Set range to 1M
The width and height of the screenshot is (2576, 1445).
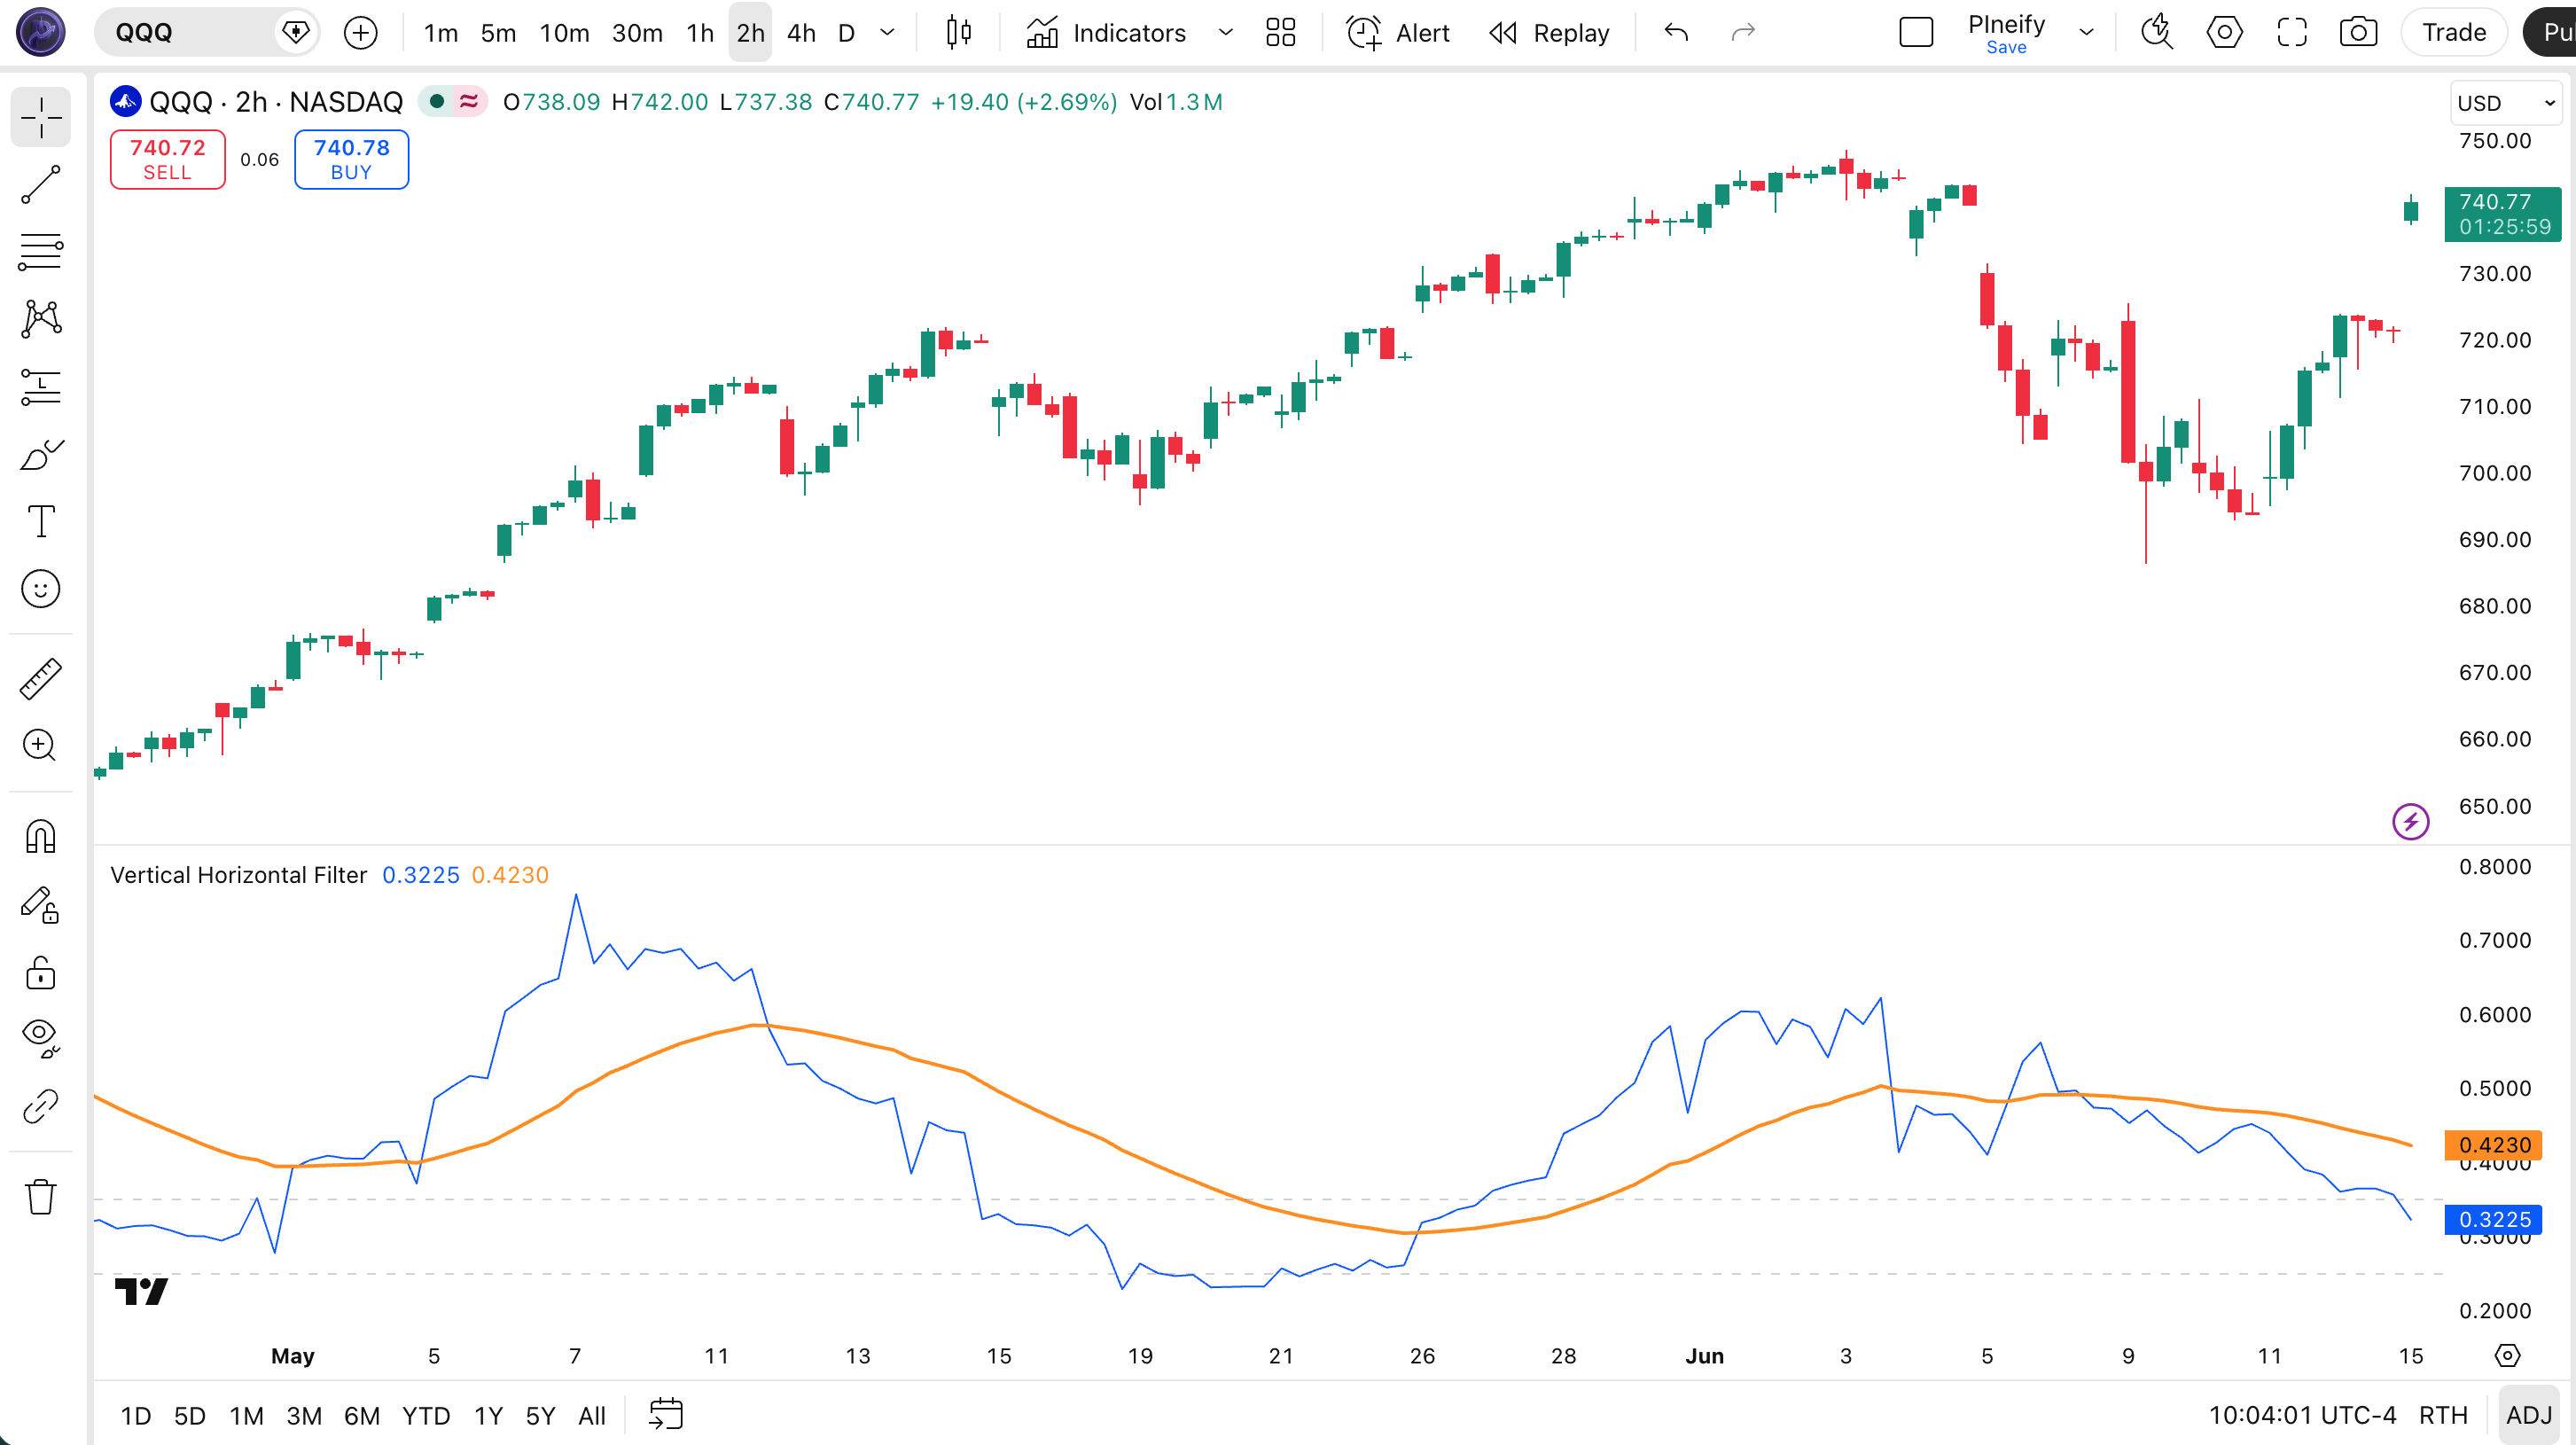click(246, 1415)
